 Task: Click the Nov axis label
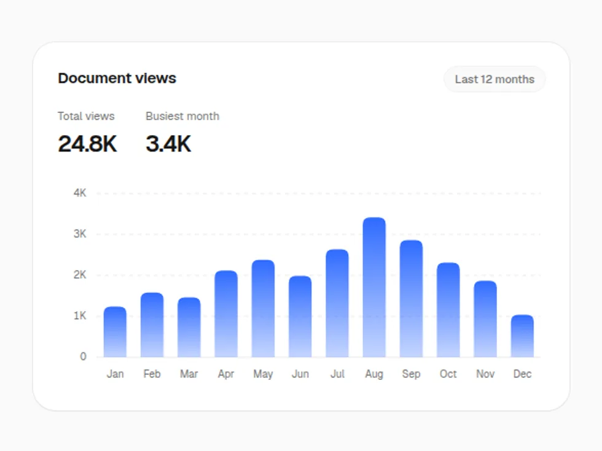[485, 374]
